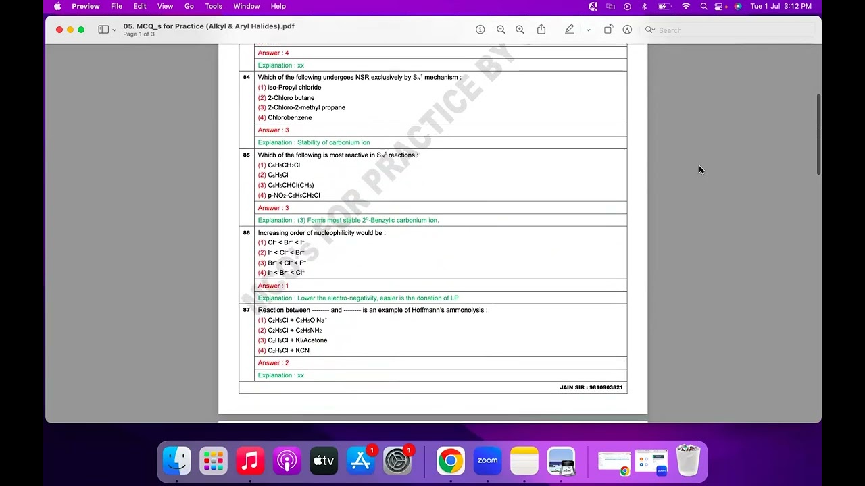Open the App Store from the Dock
The image size is (865, 486).
(x=360, y=461)
